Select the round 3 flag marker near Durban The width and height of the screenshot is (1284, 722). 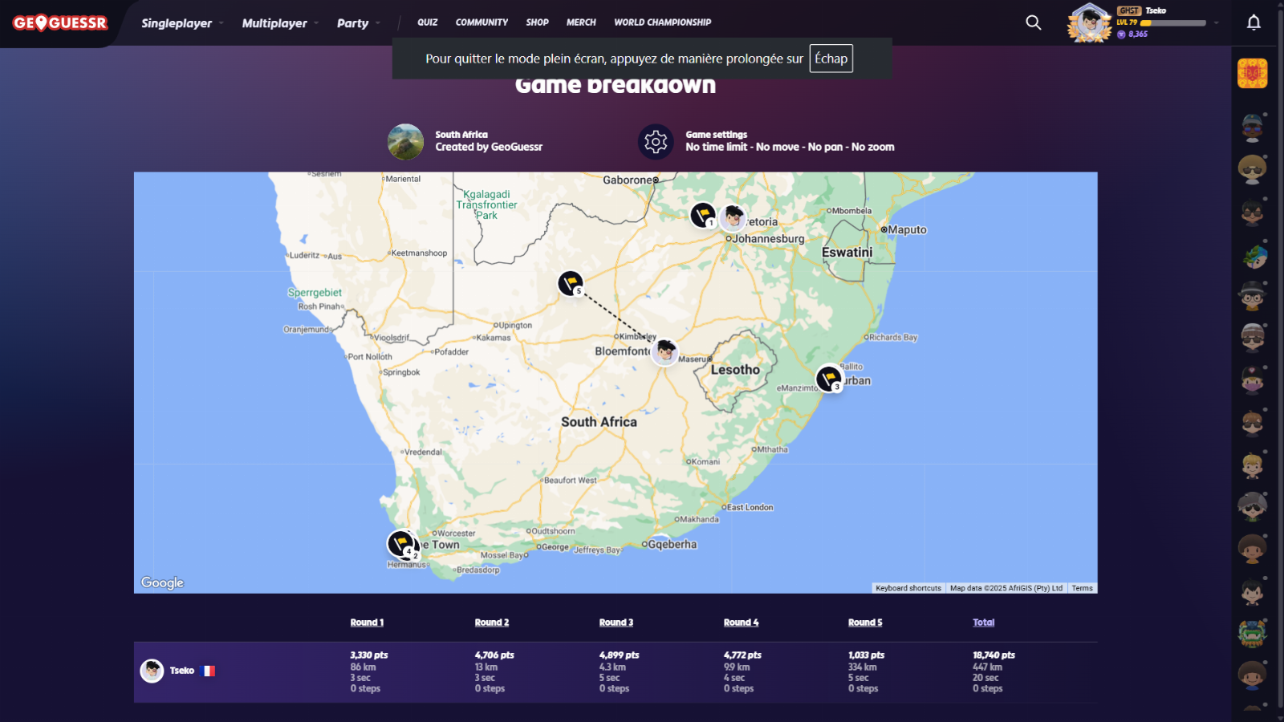point(829,378)
